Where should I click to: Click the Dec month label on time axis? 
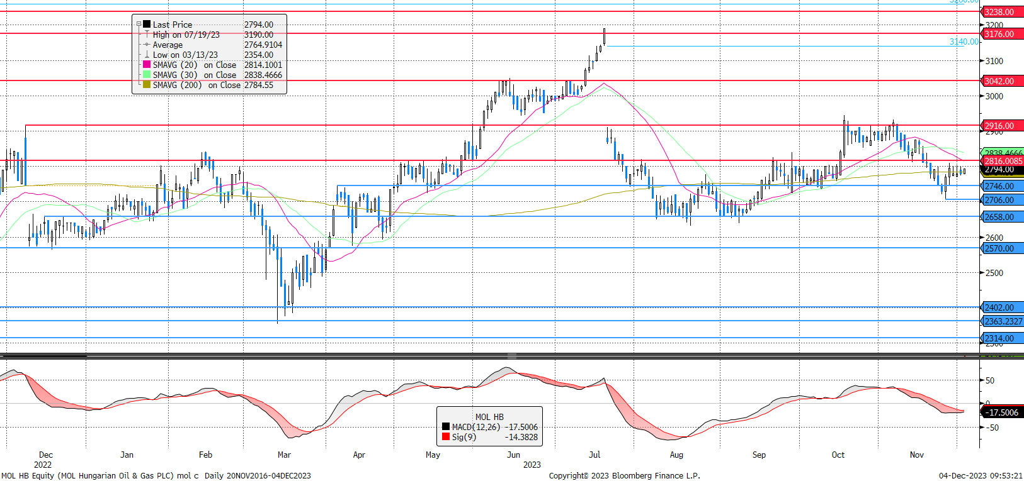point(46,455)
